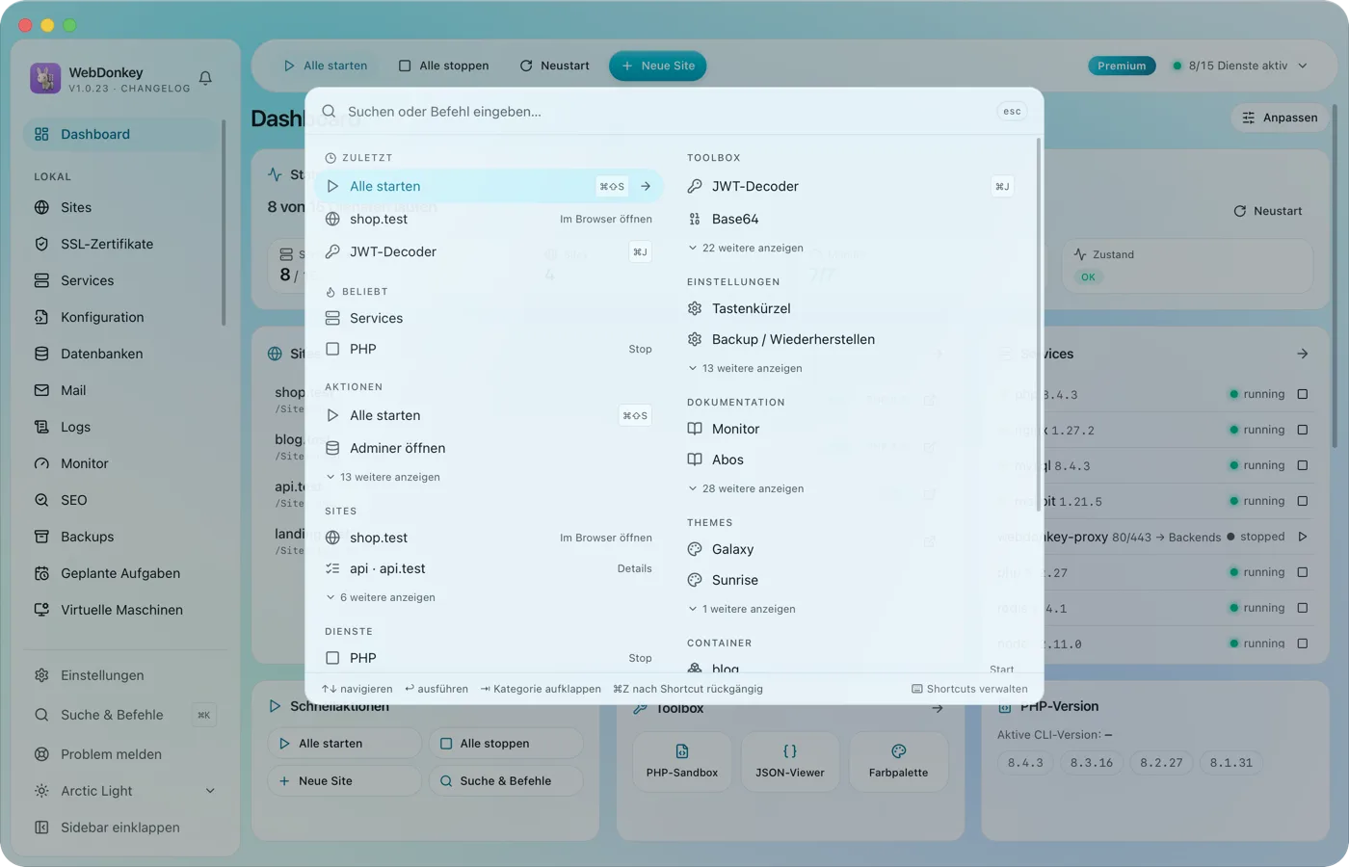The image size is (1349, 867).
Task: Stop the 8.4.3 running service at top
Action: (x=1303, y=394)
